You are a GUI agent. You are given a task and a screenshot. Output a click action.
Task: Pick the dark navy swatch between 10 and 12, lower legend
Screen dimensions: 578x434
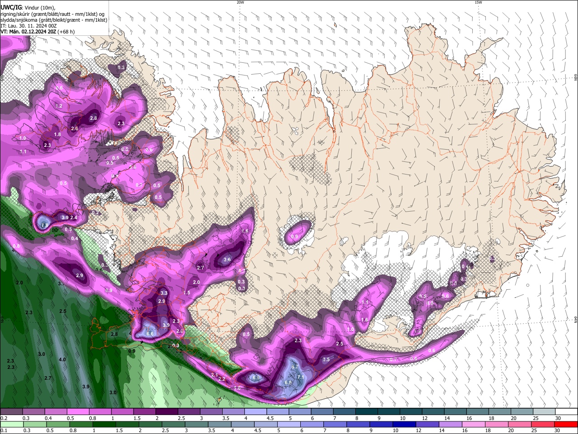coord(404,424)
